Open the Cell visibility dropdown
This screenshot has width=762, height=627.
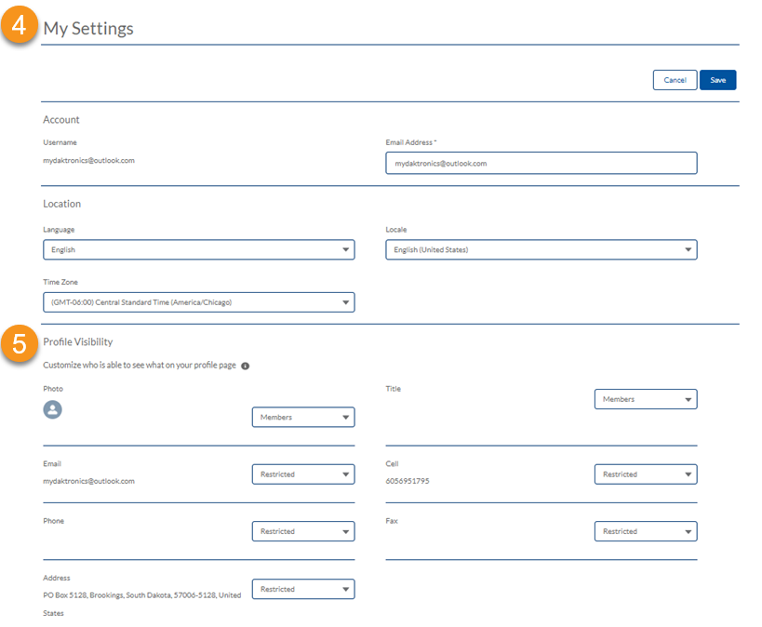(x=645, y=474)
